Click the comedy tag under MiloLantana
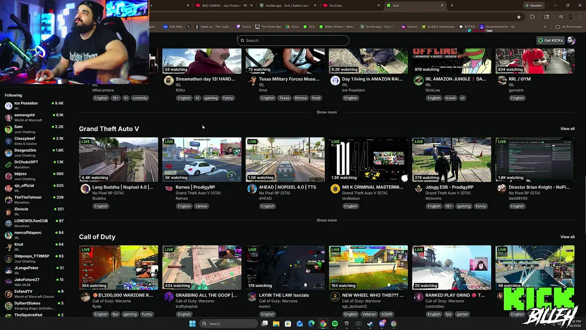The width and height of the screenshot is (586, 330). [x=140, y=98]
